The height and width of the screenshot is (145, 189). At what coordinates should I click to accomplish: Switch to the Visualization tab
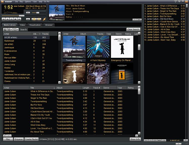point(35,25)
